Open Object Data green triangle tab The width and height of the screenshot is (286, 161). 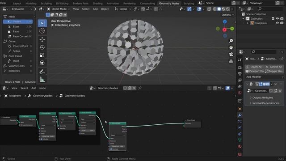coord(240,140)
